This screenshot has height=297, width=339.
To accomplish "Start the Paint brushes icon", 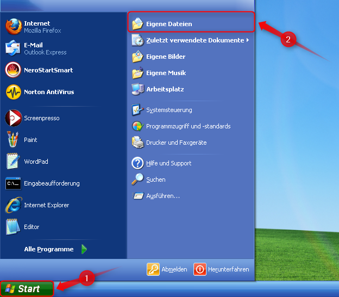I will point(12,140).
